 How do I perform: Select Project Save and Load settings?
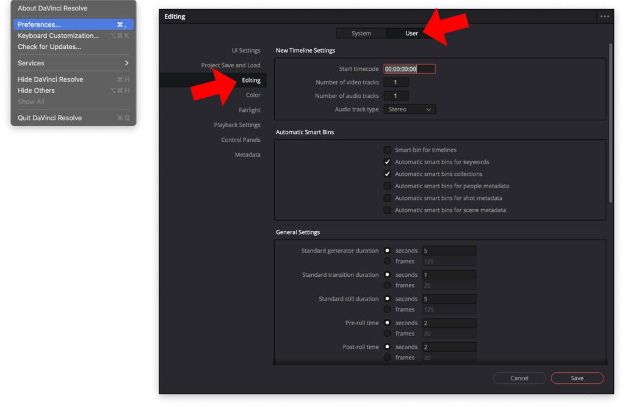tap(229, 65)
